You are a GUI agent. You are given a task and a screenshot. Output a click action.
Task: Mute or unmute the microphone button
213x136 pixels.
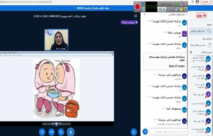click(70, 132)
